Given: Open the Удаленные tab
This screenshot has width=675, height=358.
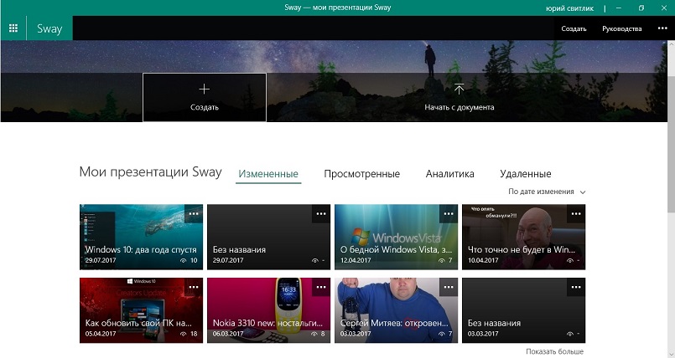Looking at the screenshot, I should [526, 174].
